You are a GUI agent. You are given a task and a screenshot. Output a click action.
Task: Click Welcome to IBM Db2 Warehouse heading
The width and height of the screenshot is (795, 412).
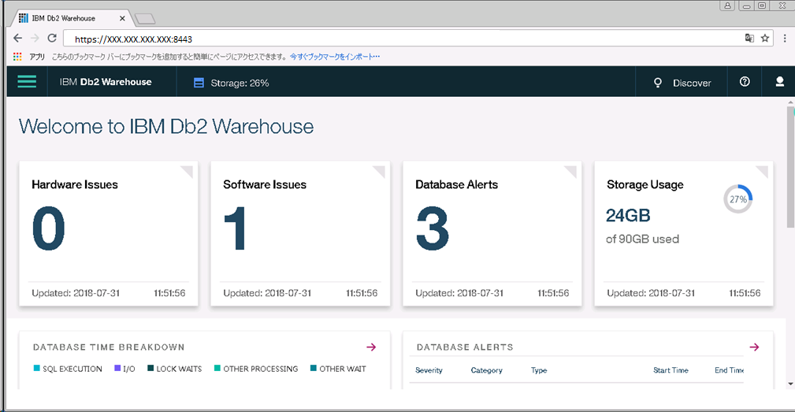[x=166, y=126]
